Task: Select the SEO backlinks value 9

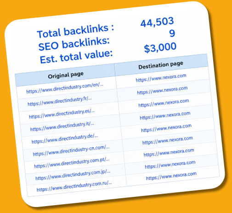Action: (172, 33)
